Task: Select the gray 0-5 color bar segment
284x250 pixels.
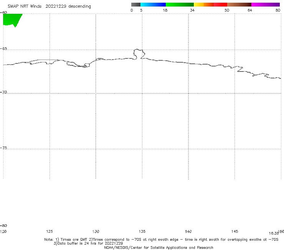Action: (136, 5)
